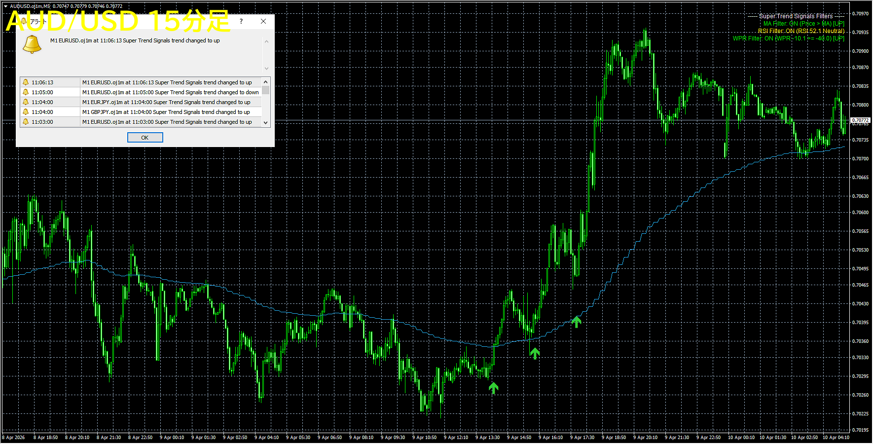Select the GBPJPY trend changed to up alert
The height and width of the screenshot is (444, 873).
[x=166, y=112]
